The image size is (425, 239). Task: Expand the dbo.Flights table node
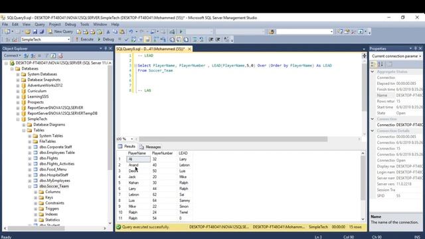pyautogui.click(x=30, y=158)
